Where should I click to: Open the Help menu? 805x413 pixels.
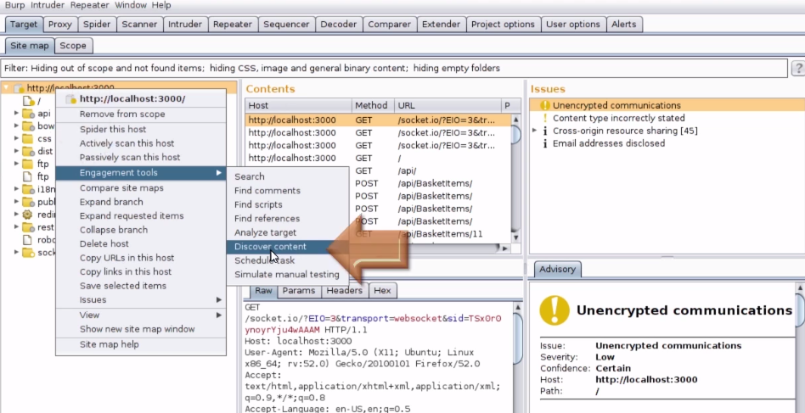click(x=161, y=5)
